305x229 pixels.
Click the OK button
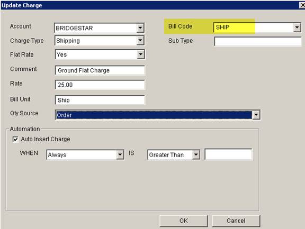(x=184, y=221)
